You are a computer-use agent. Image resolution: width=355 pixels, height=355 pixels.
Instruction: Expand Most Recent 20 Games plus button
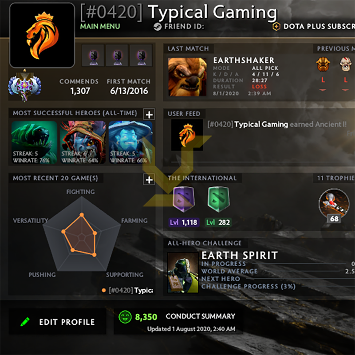click(149, 180)
